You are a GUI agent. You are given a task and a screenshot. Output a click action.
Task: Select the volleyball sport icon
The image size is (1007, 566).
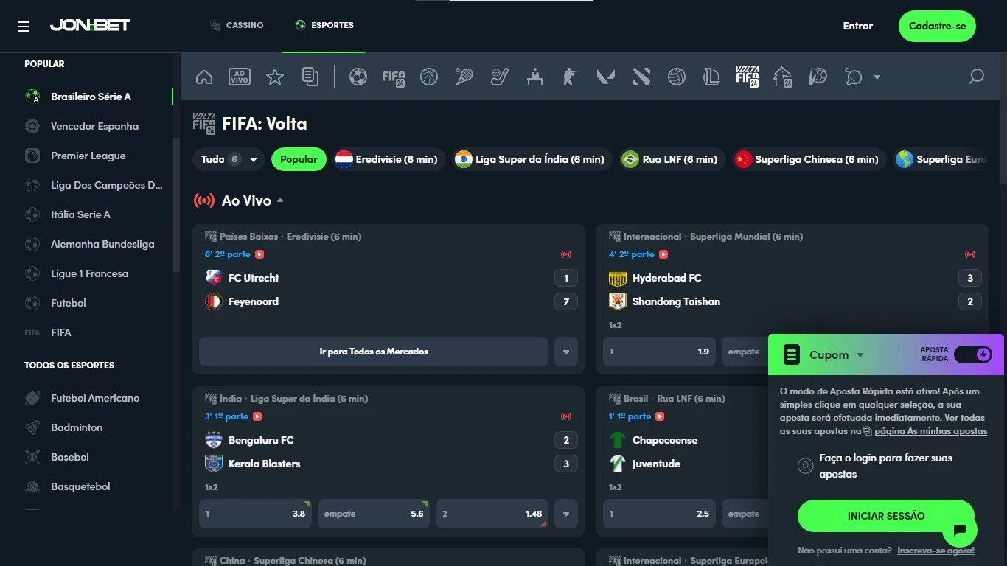pyautogui.click(x=677, y=77)
